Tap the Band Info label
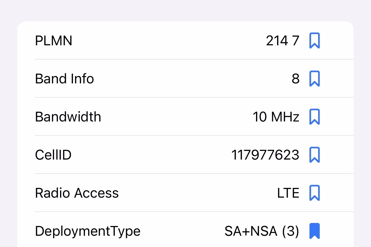The image size is (371, 247). click(64, 79)
